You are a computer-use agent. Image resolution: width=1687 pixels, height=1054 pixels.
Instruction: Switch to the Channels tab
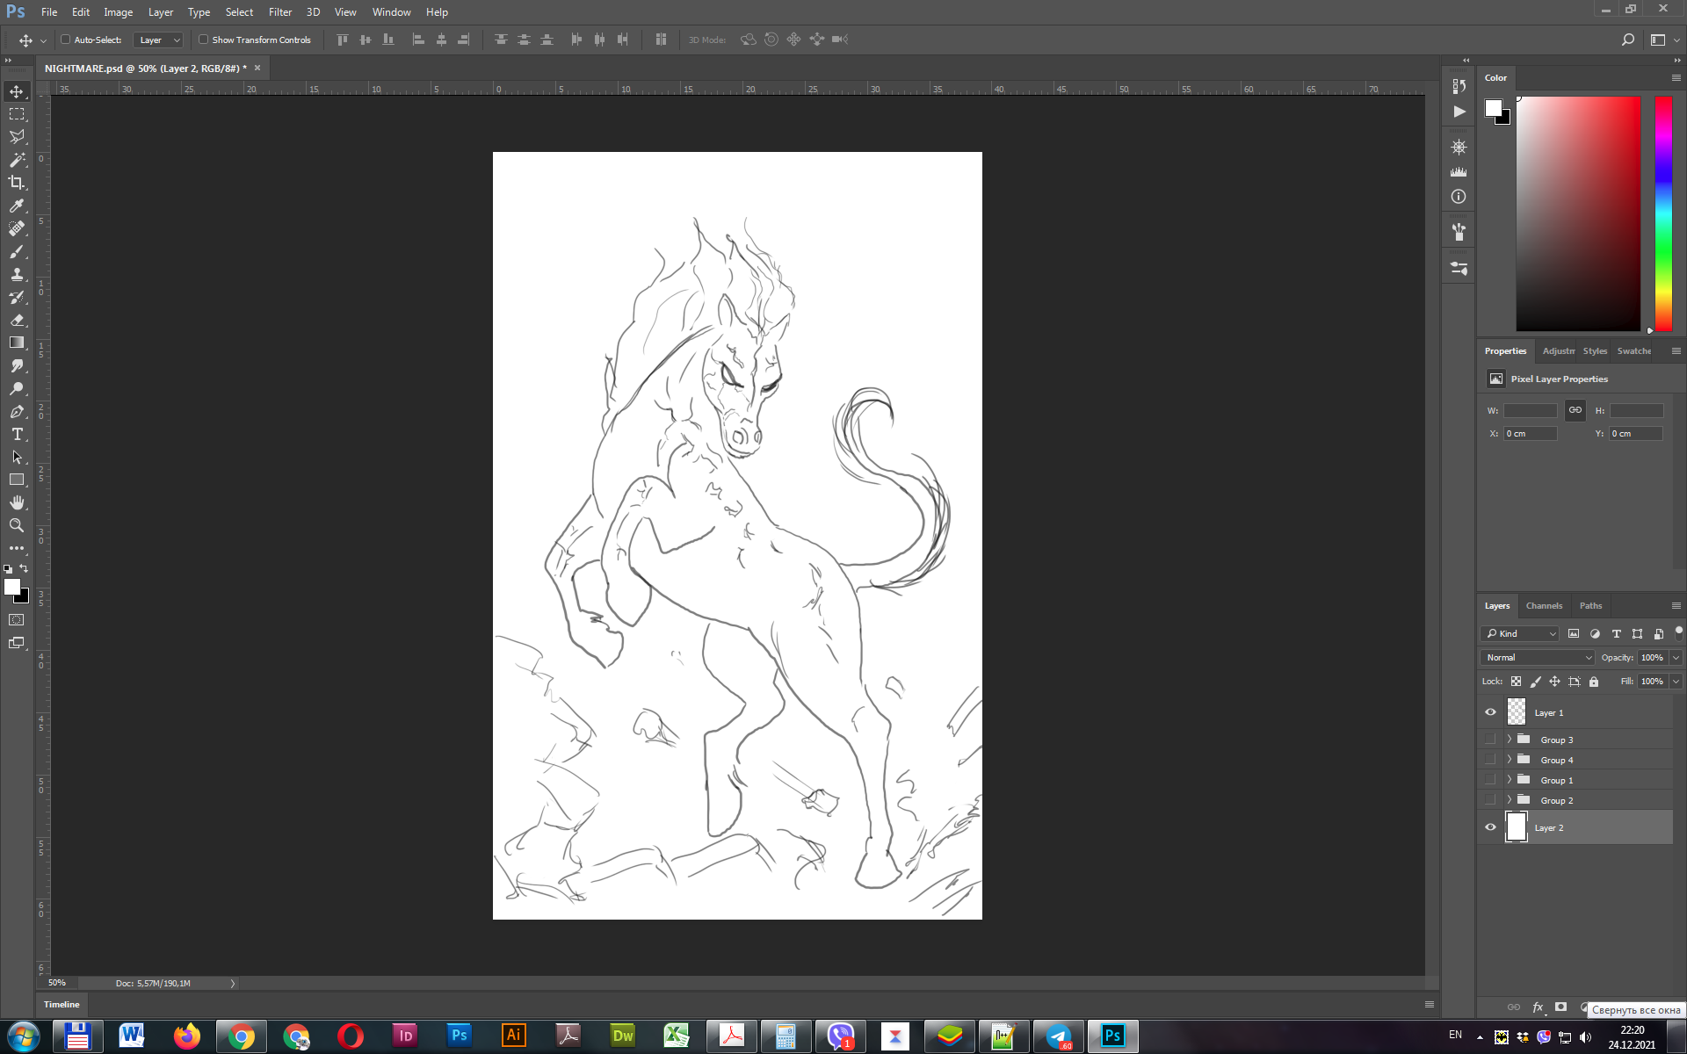[1544, 606]
